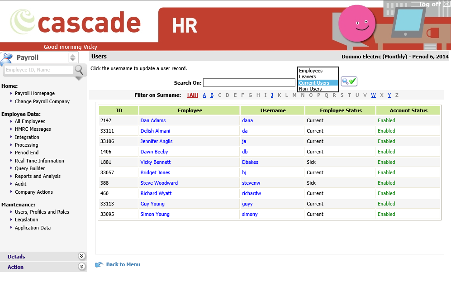The height and width of the screenshot is (282, 451).
Task: Open employee Steve Woodward
Action: pyautogui.click(x=159, y=183)
